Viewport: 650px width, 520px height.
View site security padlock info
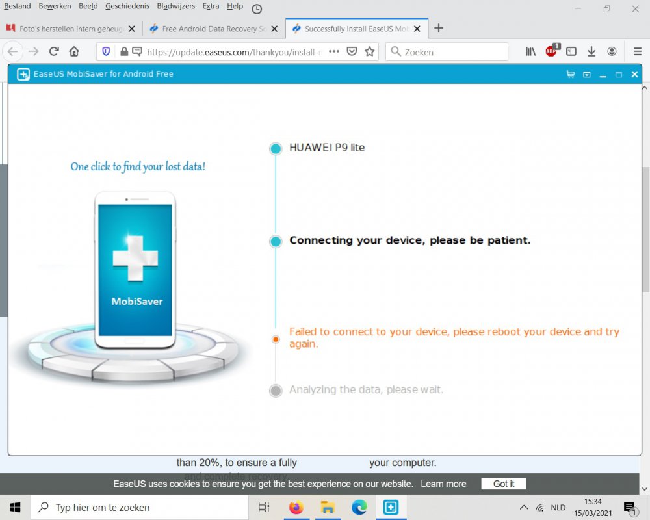pos(124,51)
